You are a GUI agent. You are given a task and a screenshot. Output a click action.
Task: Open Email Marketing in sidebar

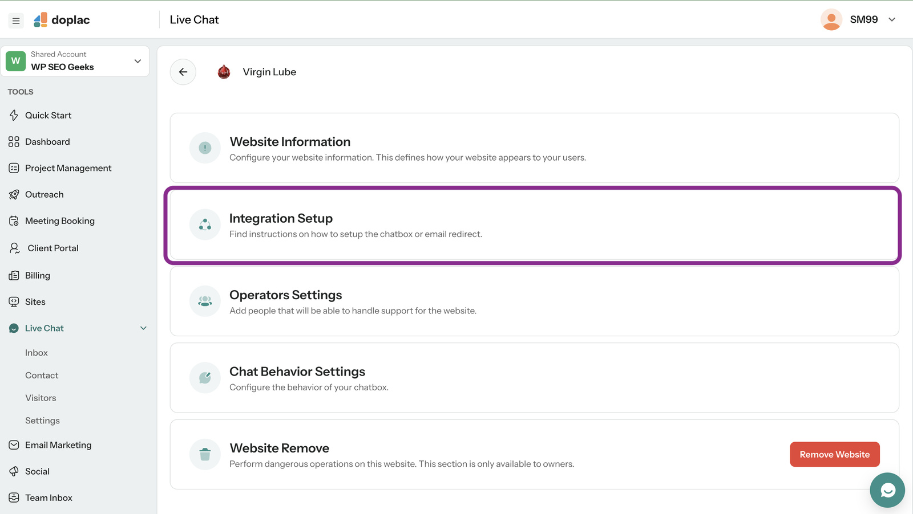click(x=58, y=445)
